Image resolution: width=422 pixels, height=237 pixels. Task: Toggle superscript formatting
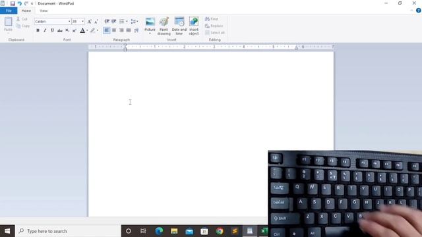[75, 30]
